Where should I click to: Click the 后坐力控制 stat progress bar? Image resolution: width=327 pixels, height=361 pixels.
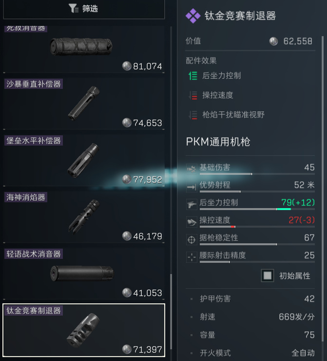pyautogui.click(x=257, y=209)
